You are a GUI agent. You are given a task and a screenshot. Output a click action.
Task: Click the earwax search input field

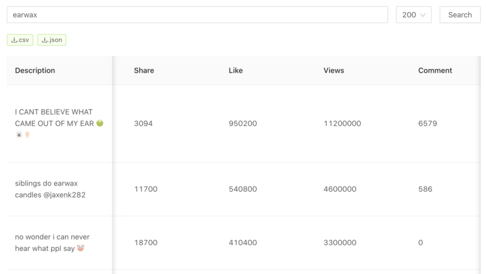coord(197,15)
